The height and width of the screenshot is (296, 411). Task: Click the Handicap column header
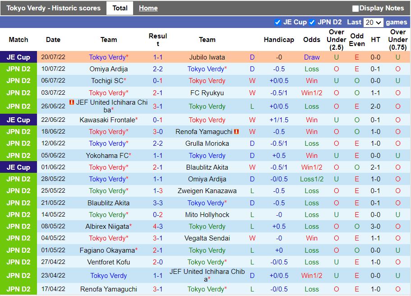click(x=279, y=40)
